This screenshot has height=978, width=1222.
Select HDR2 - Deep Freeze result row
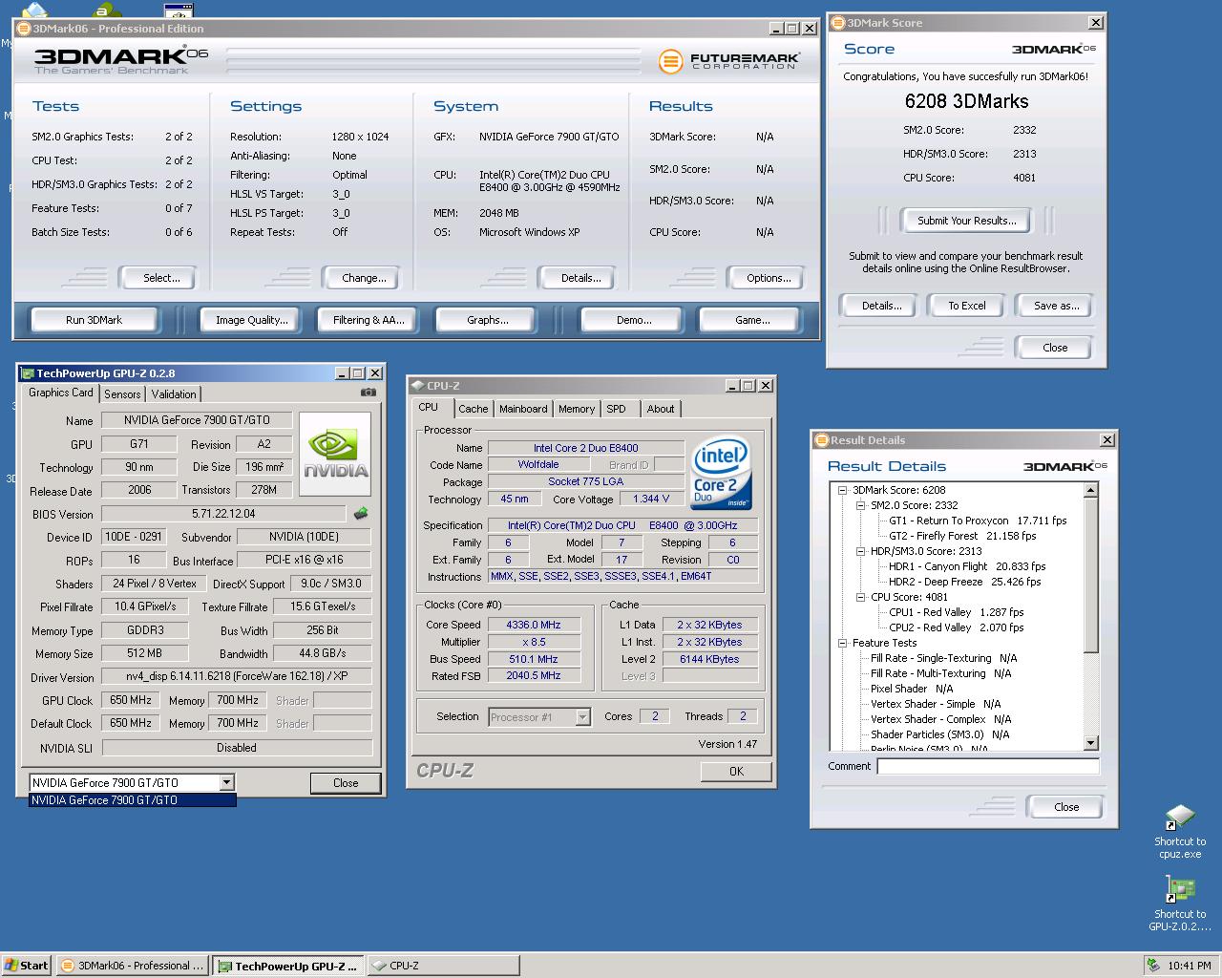click(964, 582)
